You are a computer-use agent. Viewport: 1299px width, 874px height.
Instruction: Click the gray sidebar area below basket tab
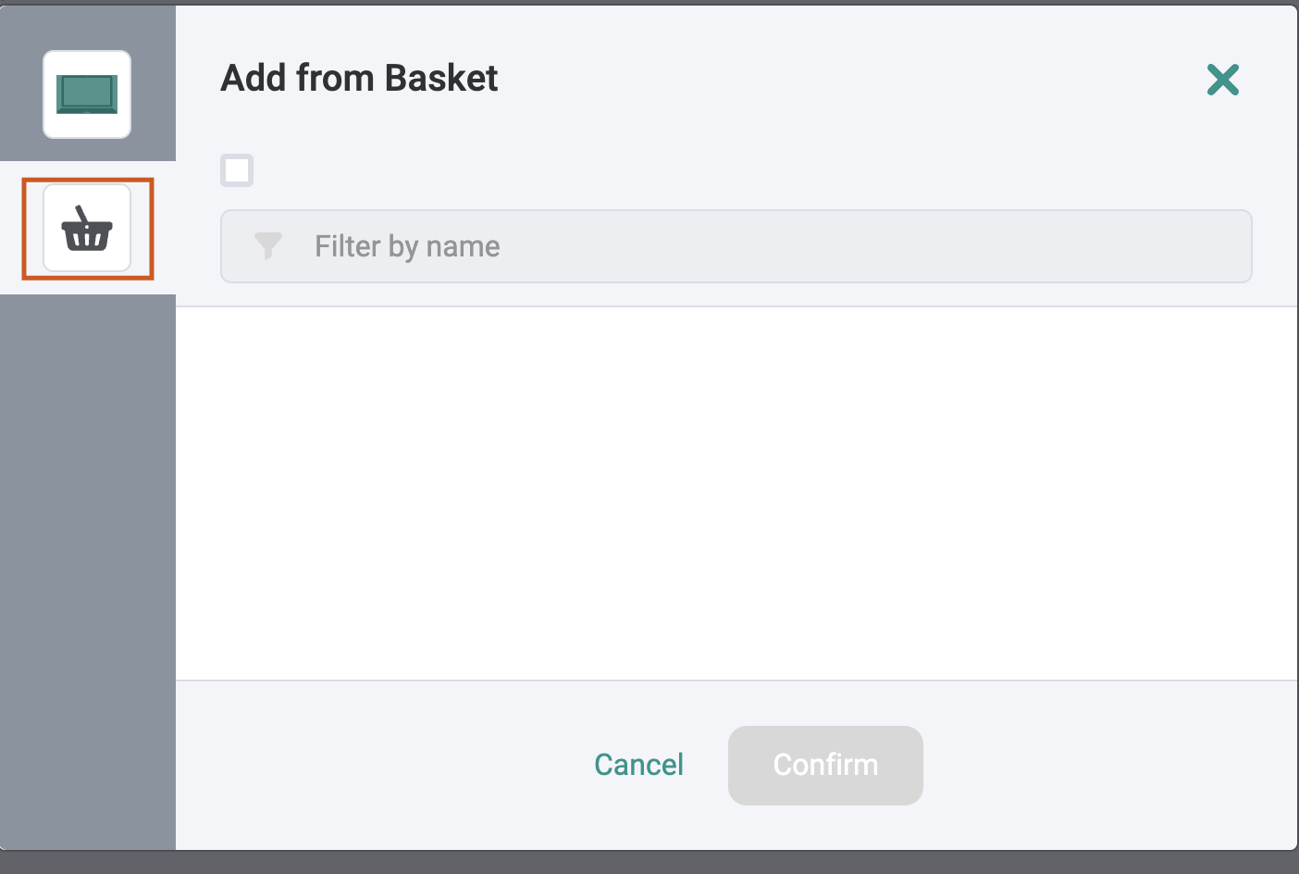[x=88, y=571]
